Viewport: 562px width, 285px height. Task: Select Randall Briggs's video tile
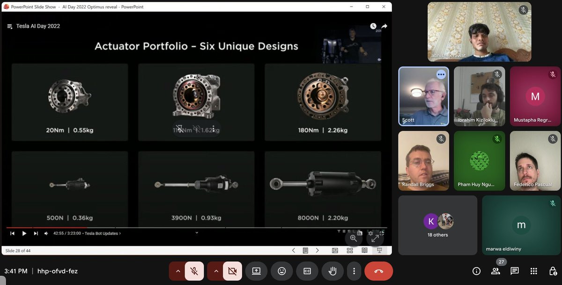pos(423,160)
